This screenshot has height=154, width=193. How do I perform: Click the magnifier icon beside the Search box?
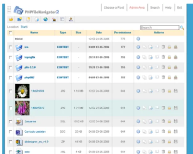click(x=182, y=28)
